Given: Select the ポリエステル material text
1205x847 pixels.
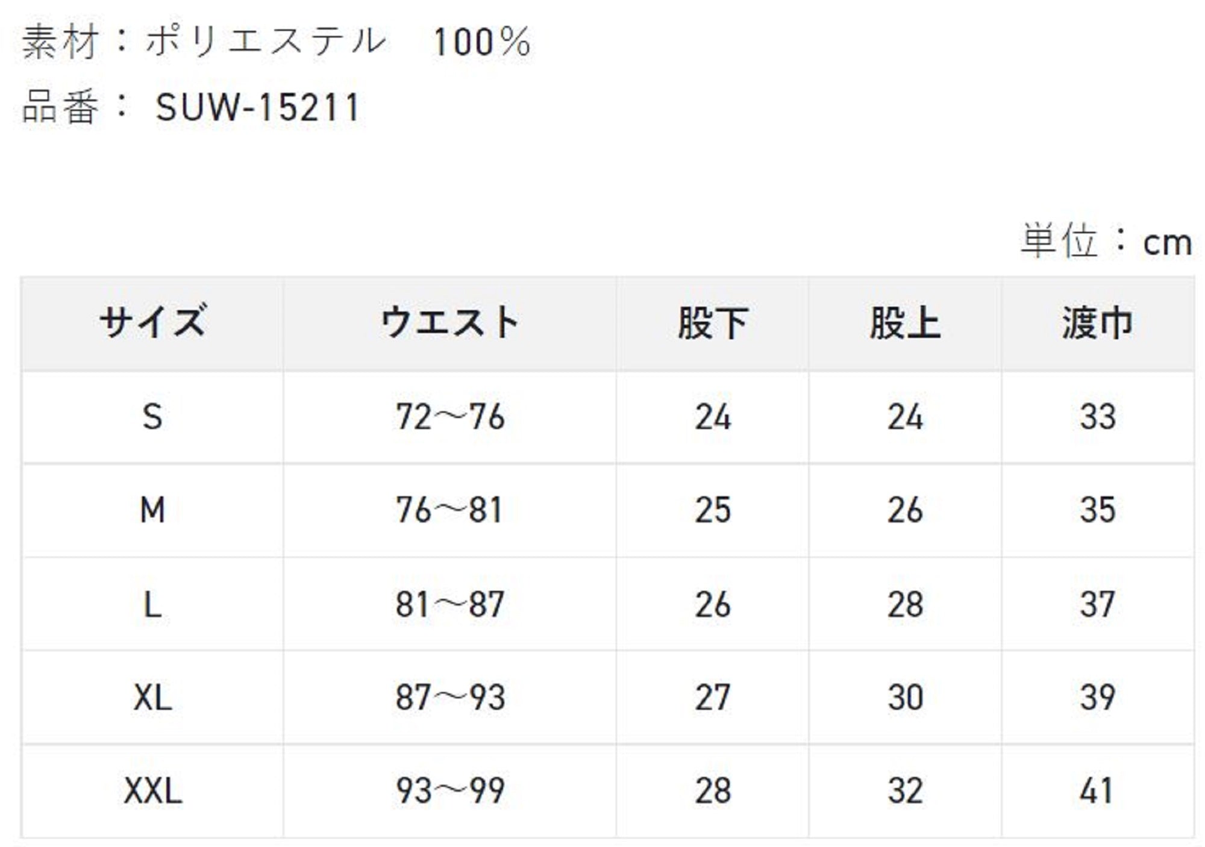Looking at the screenshot, I should pos(266,42).
